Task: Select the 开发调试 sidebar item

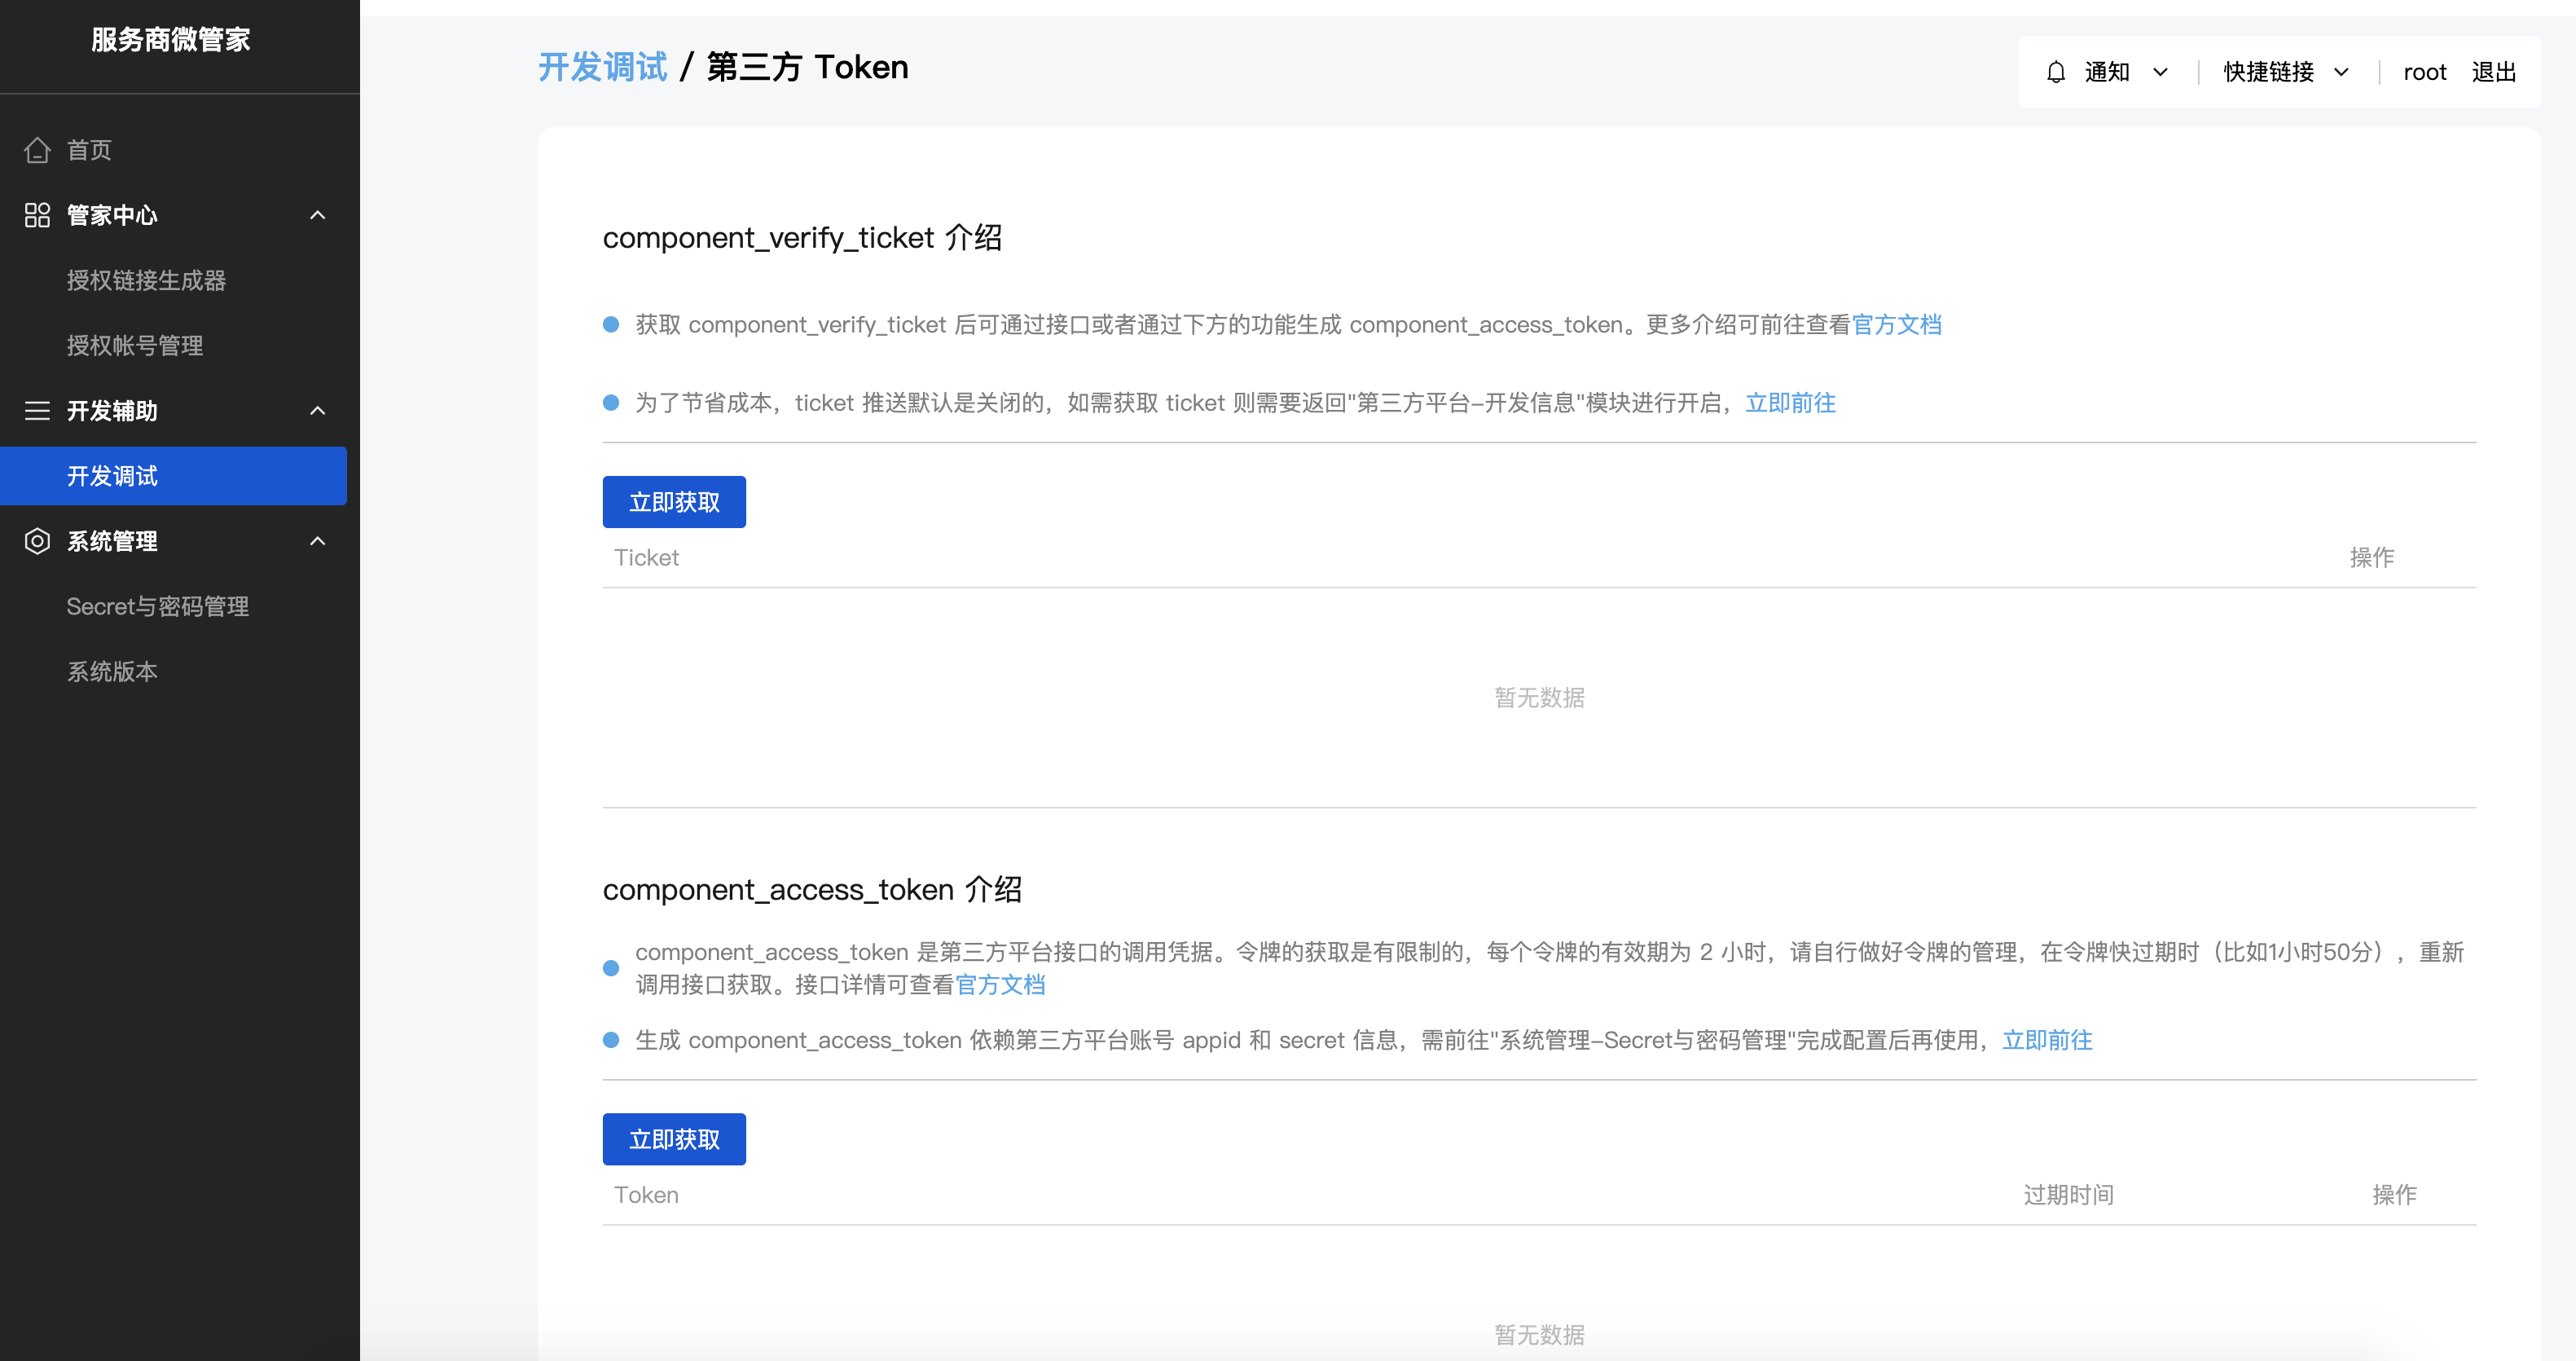Action: [x=174, y=476]
